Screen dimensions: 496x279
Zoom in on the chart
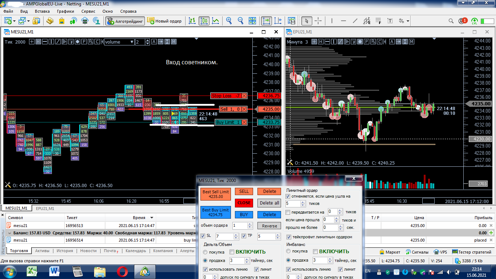tap(229, 21)
